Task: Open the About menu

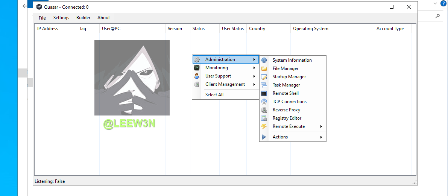Action: [103, 18]
